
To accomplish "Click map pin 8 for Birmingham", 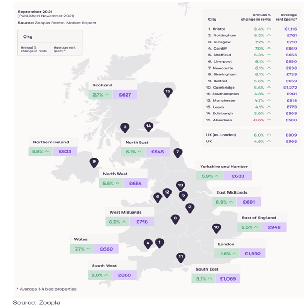I will coord(175,219).
